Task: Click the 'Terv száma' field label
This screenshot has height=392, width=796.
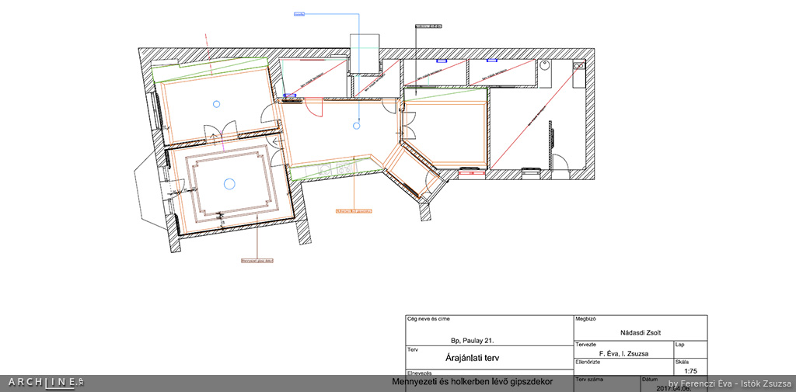Action: coord(589,379)
